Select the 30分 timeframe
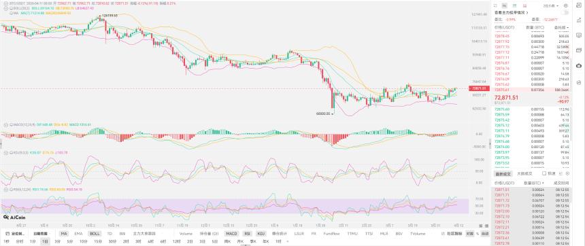 tap(112, 241)
